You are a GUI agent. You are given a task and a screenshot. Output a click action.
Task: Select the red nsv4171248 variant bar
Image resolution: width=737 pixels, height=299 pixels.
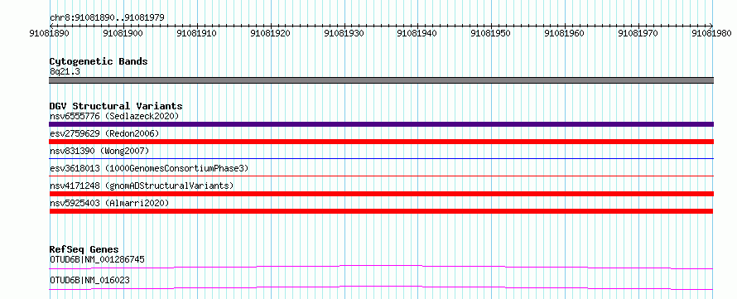[x=382, y=194]
